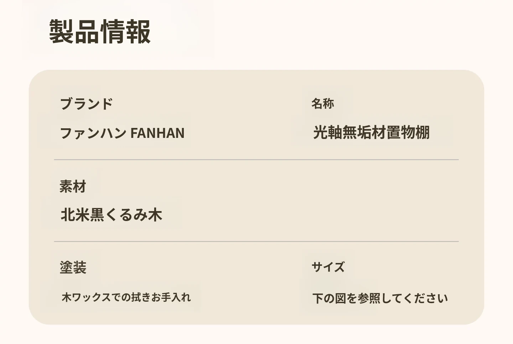The image size is (513, 344).
Task: Select the ブランド label
Action: pyautogui.click(x=86, y=104)
